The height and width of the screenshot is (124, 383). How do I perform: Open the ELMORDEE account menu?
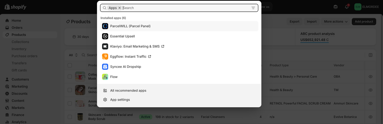click(x=367, y=7)
